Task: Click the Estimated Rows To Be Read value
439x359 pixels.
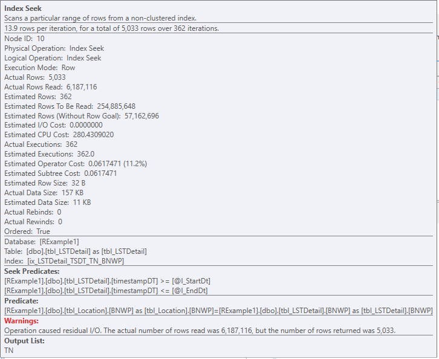Action: coord(116,106)
